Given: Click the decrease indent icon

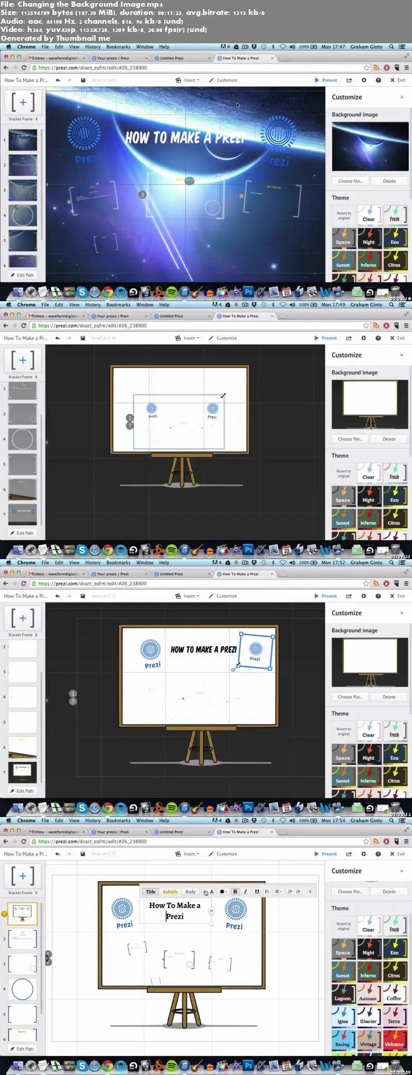Looking at the screenshot, I should (289, 891).
